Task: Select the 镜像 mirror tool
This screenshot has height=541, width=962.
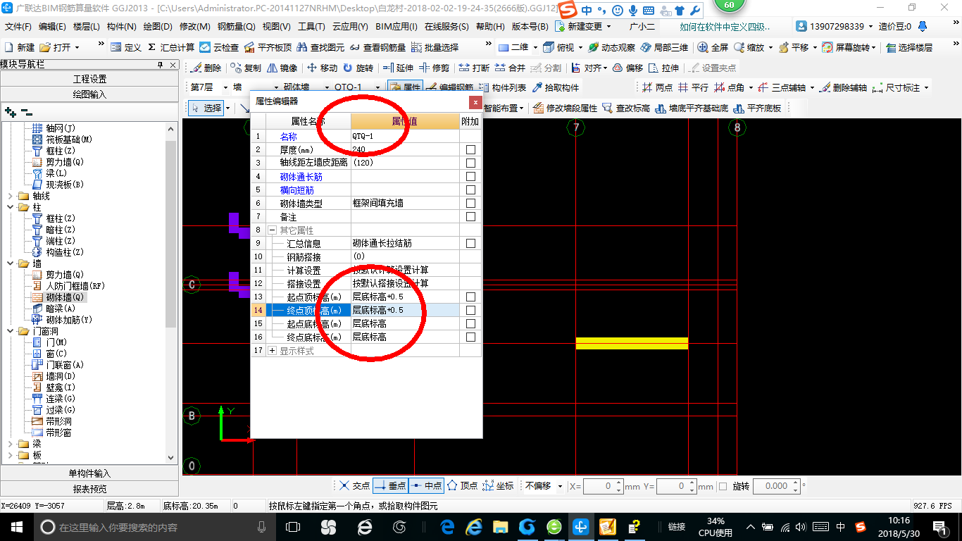Action: (282, 68)
